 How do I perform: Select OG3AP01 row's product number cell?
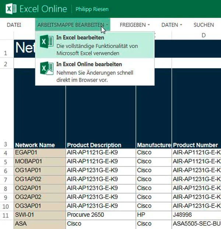point(197,206)
